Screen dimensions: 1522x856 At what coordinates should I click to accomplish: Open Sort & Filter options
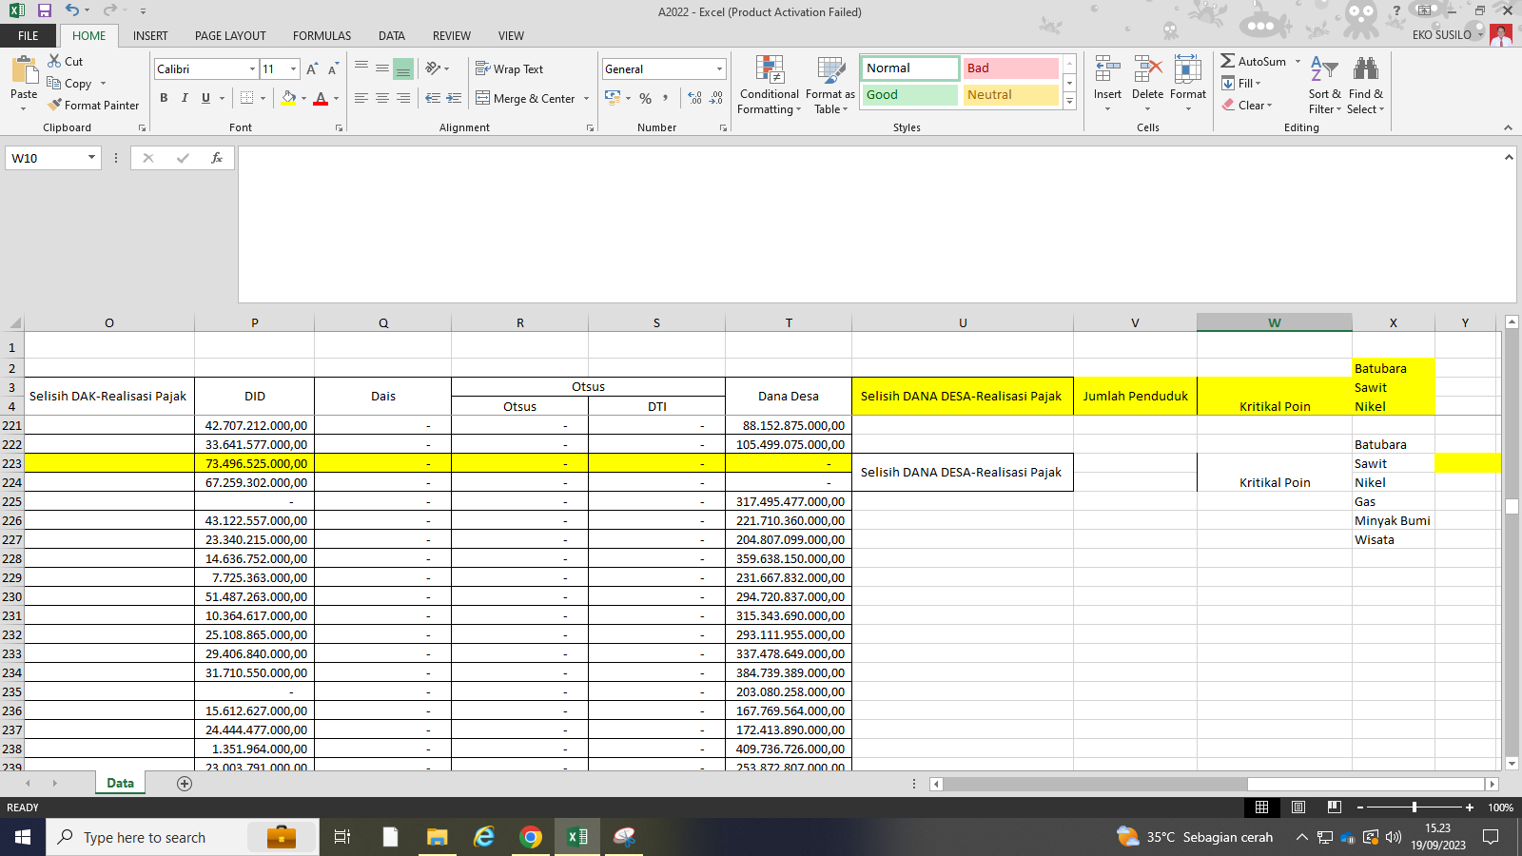click(x=1324, y=85)
